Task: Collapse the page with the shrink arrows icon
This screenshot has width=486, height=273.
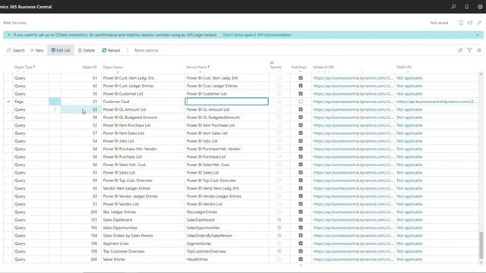Action: click(479, 23)
